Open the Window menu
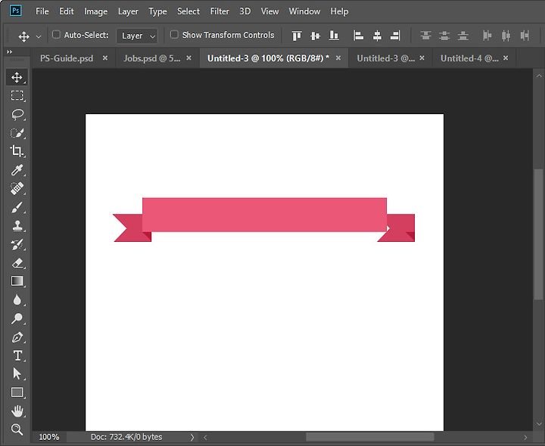Viewport: 545px width, 446px height. pyautogui.click(x=304, y=11)
